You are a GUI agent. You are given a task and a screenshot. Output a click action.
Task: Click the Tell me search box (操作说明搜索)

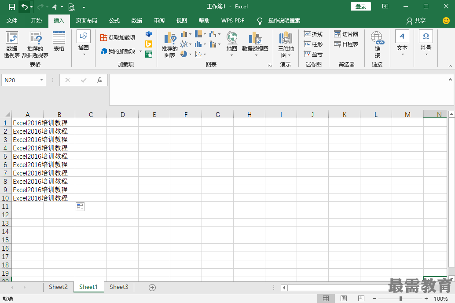[x=284, y=21]
